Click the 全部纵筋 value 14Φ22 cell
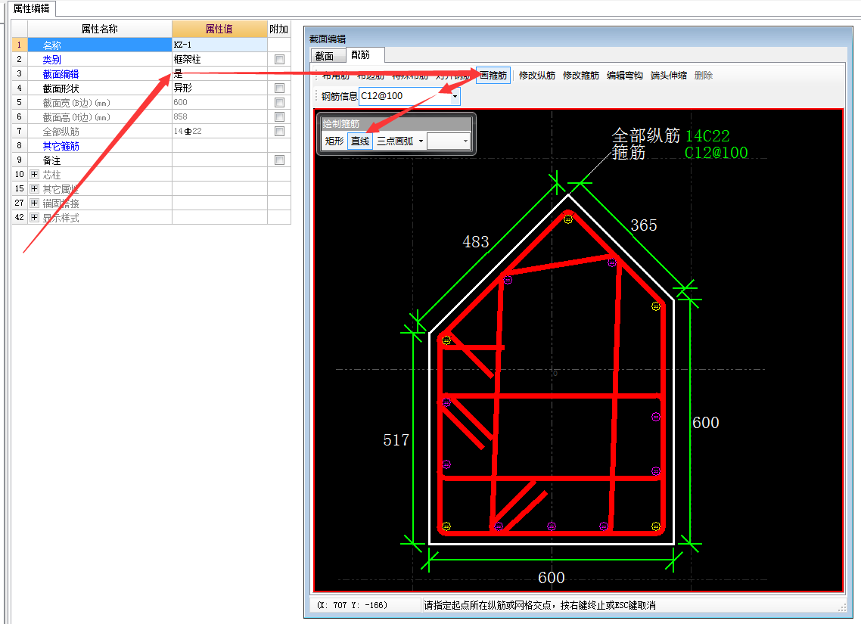Screen dimensions: 861x624 (219, 131)
